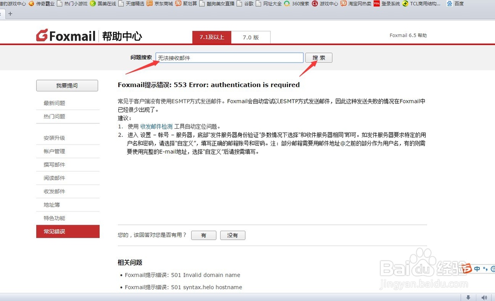Open the 登录系统 TCL bookmark
495x301 pixels.
[387, 4]
